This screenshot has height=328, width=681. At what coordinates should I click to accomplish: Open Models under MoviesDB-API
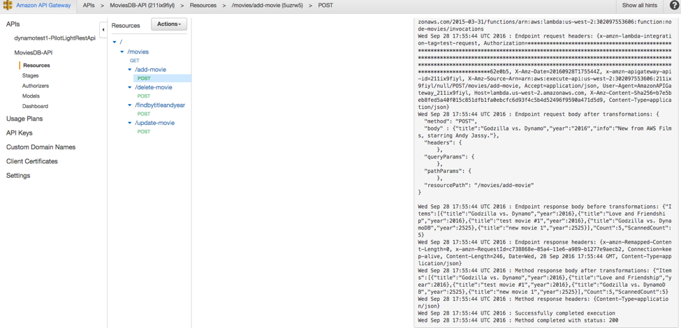(x=31, y=96)
